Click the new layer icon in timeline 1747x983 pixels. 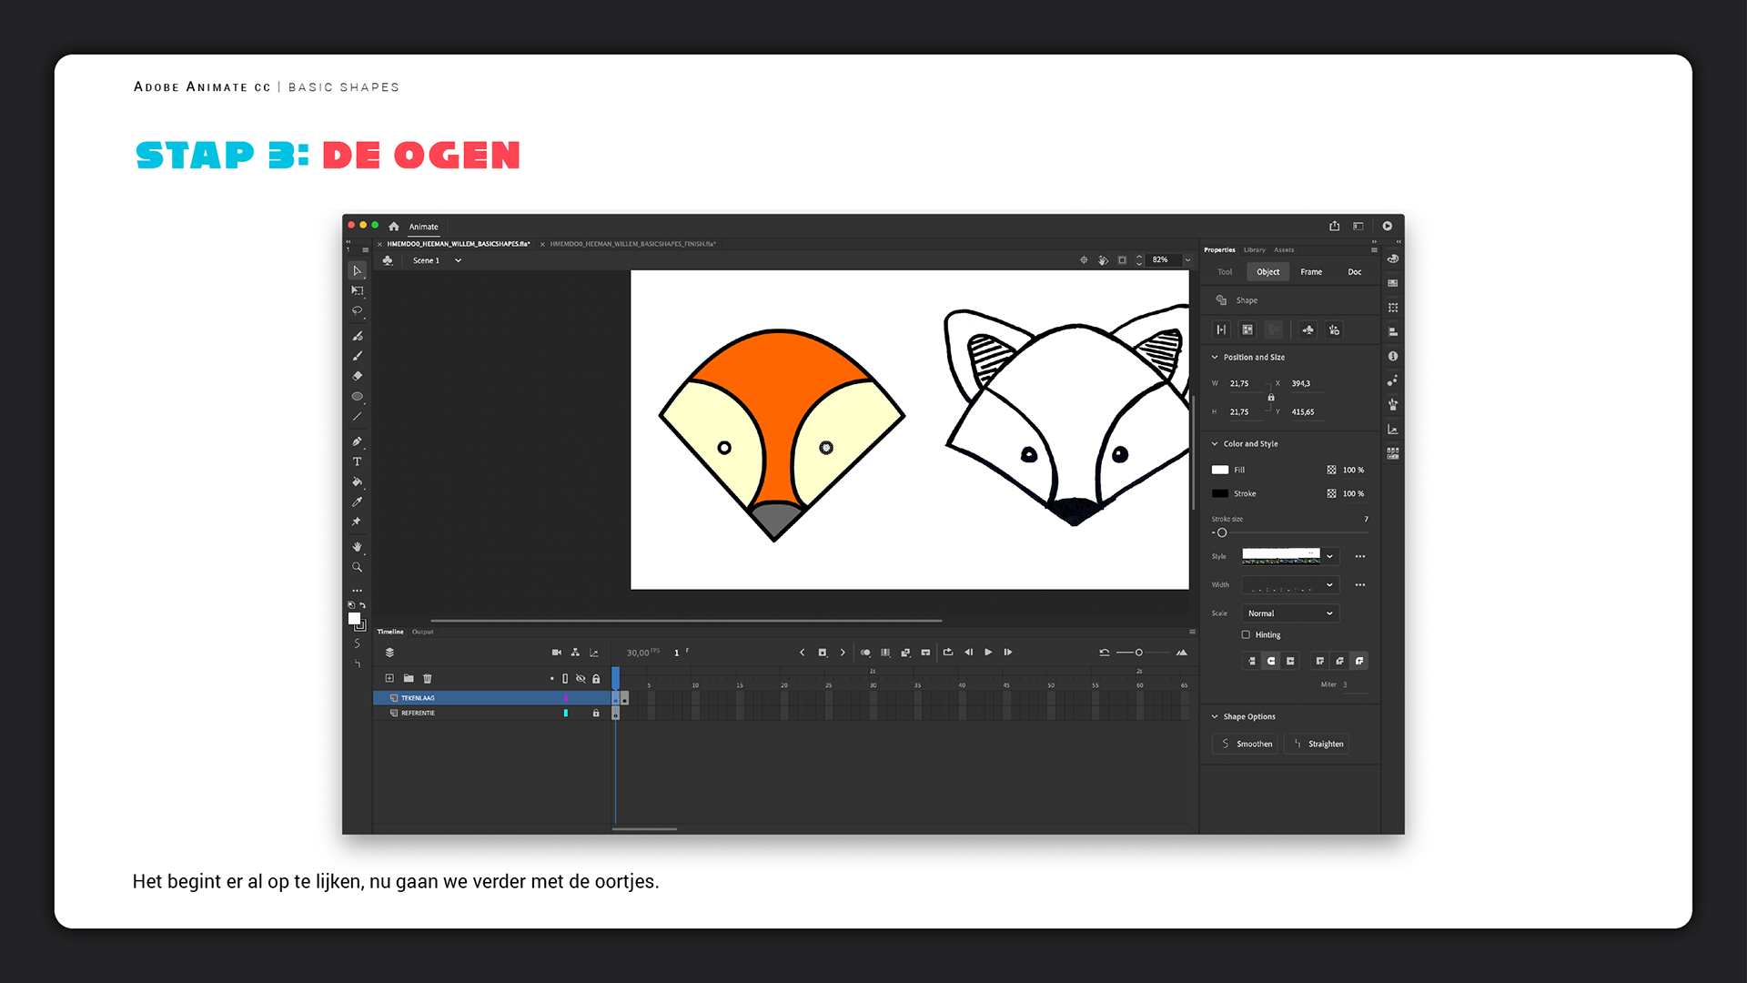click(x=389, y=678)
